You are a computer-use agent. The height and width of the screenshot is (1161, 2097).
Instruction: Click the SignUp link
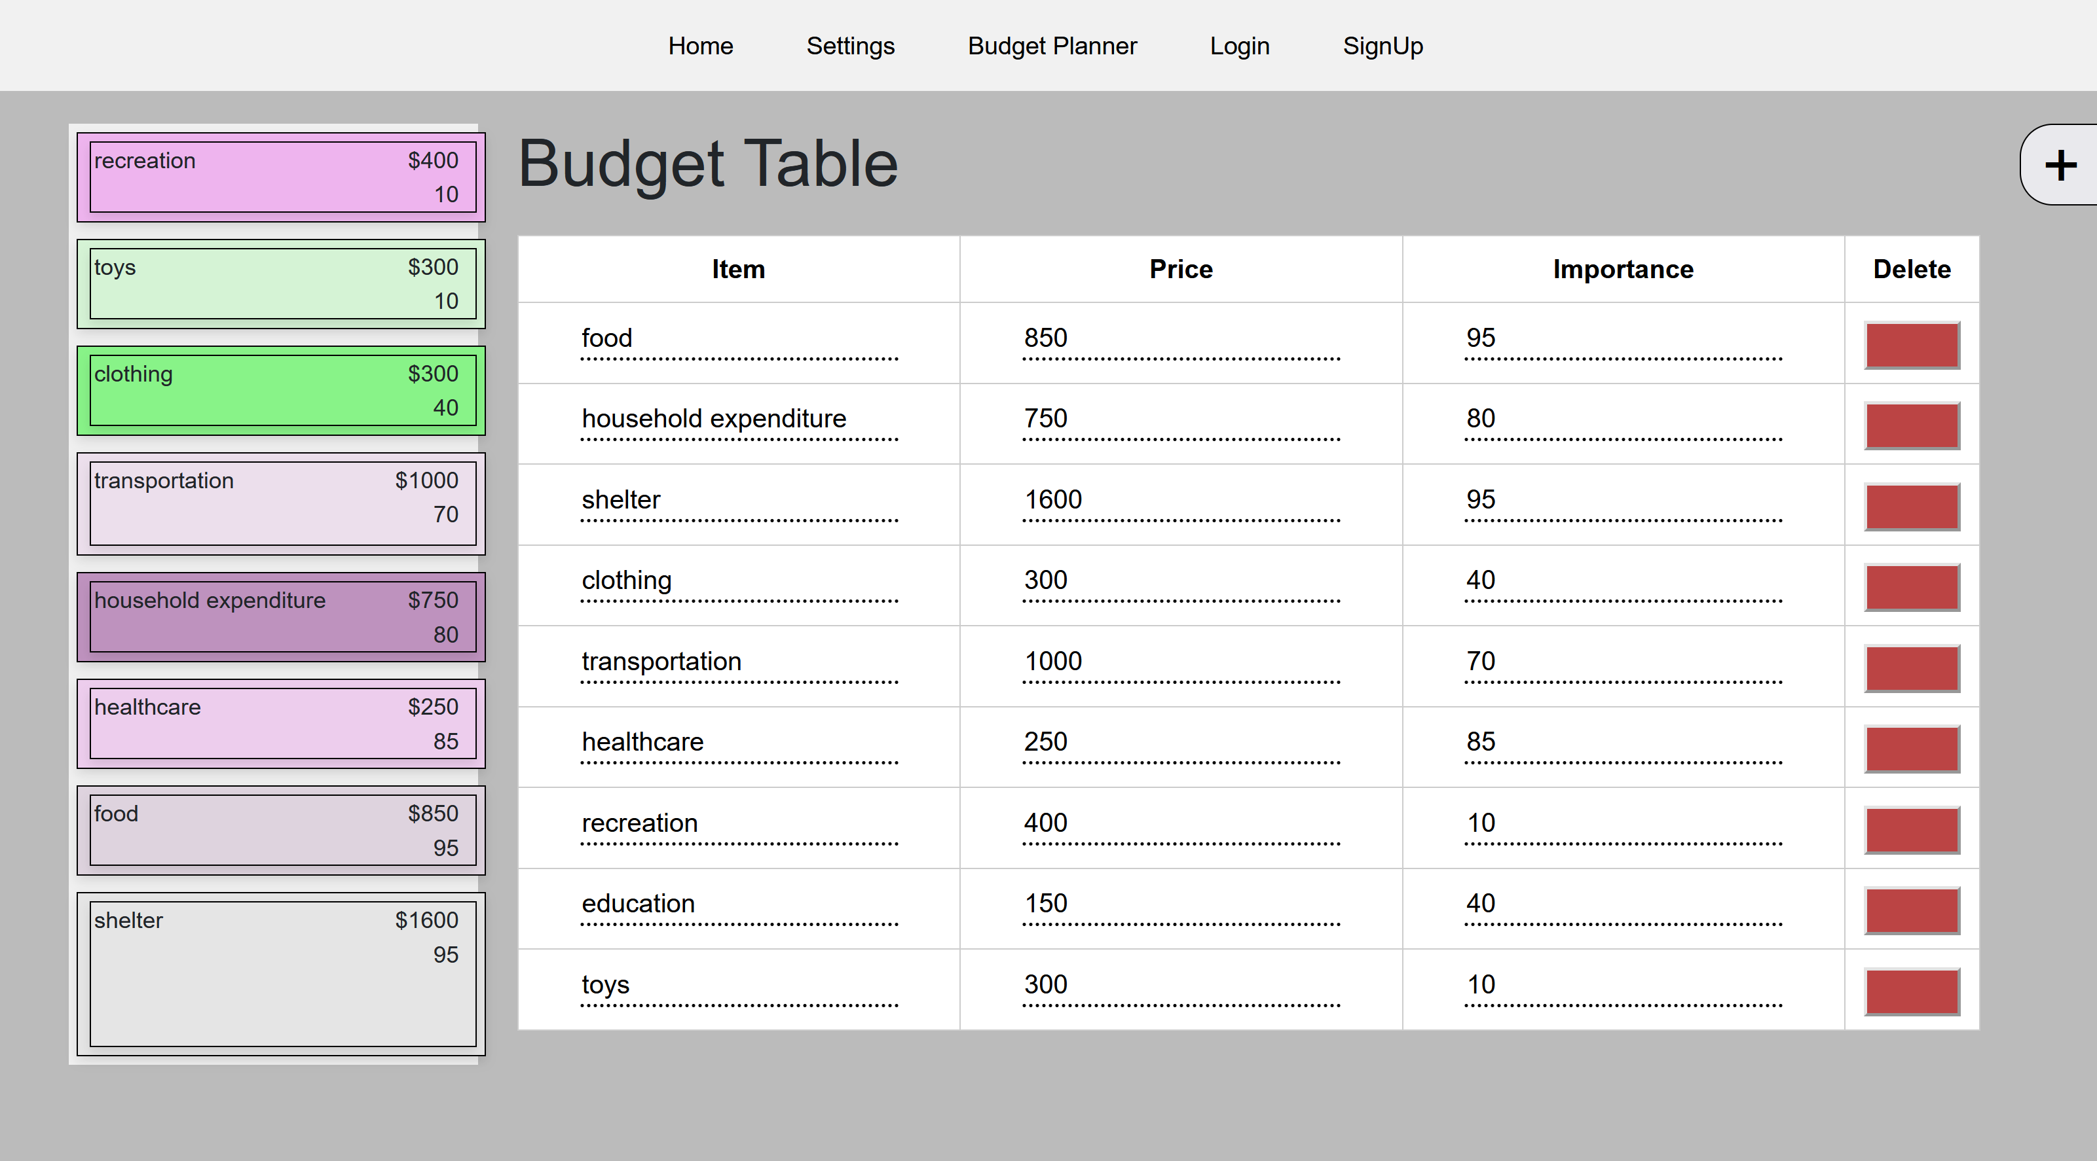pyautogui.click(x=1383, y=46)
